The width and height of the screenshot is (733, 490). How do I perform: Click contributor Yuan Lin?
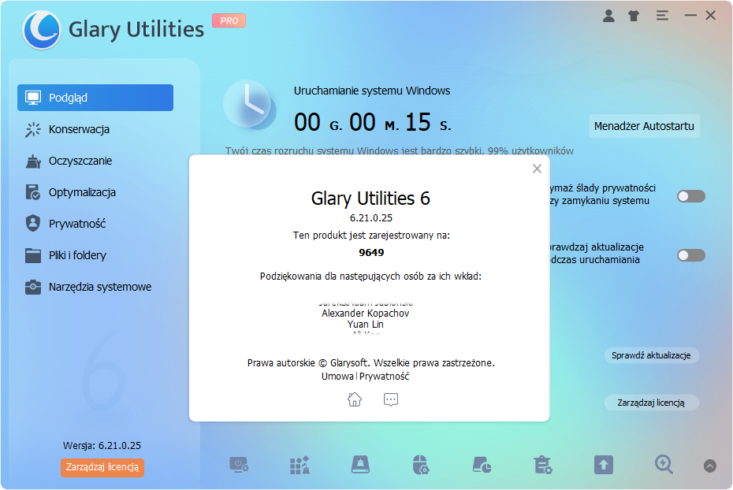365,325
